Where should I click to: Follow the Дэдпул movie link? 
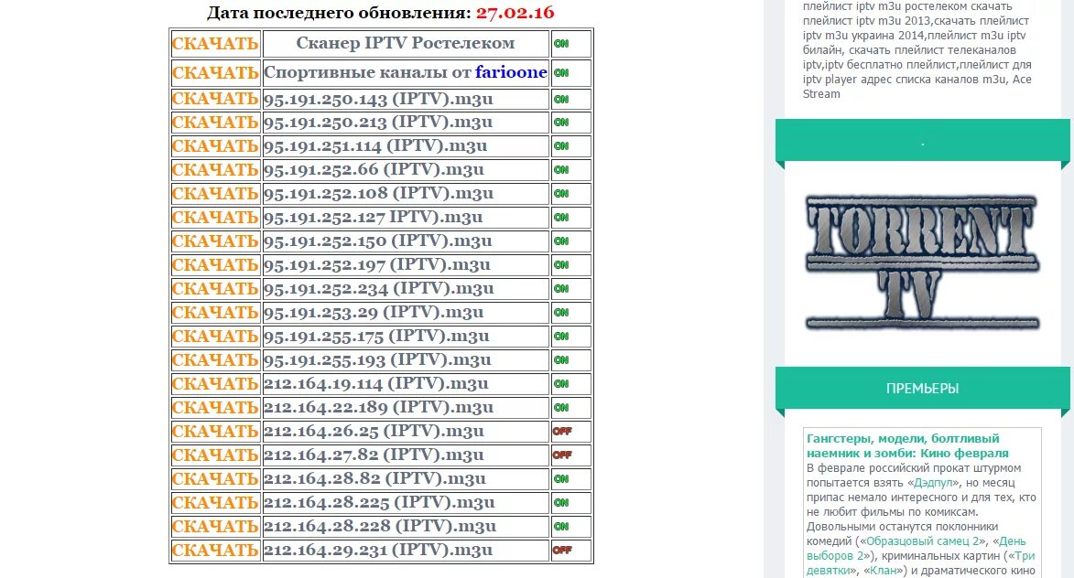pyautogui.click(x=933, y=483)
